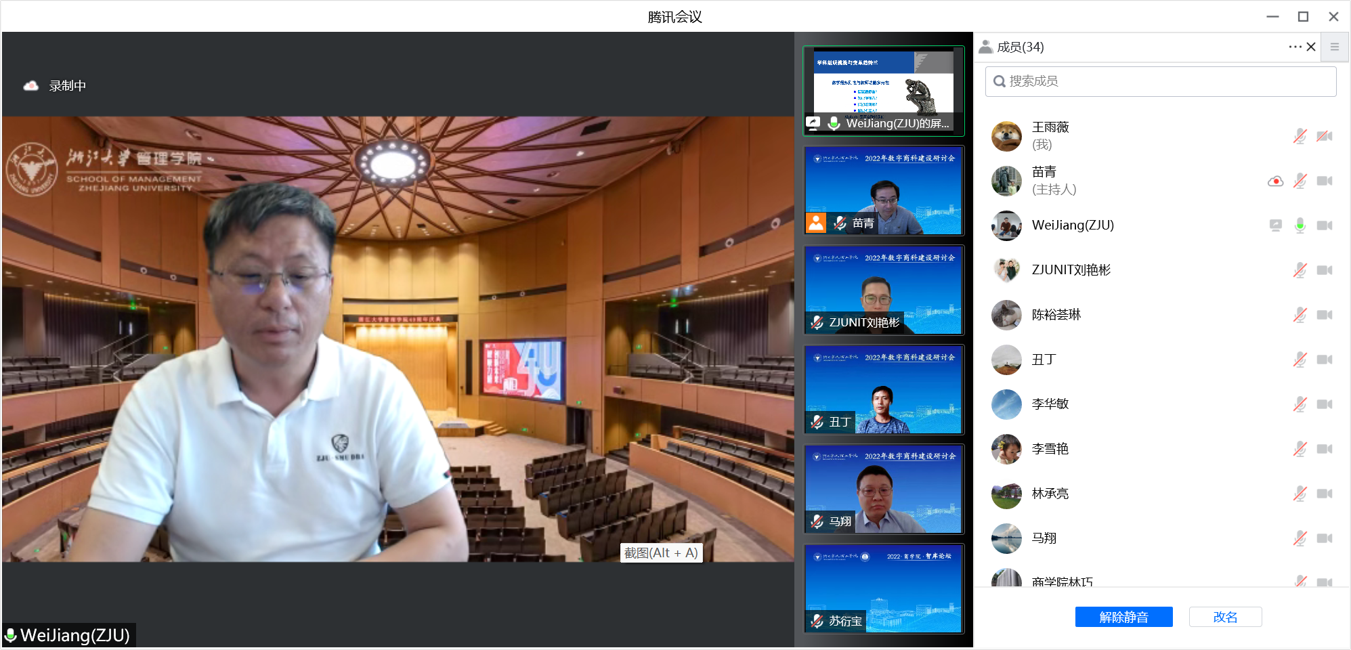Click the muted microphone icon for 李华敏
The image size is (1351, 650).
(x=1300, y=404)
